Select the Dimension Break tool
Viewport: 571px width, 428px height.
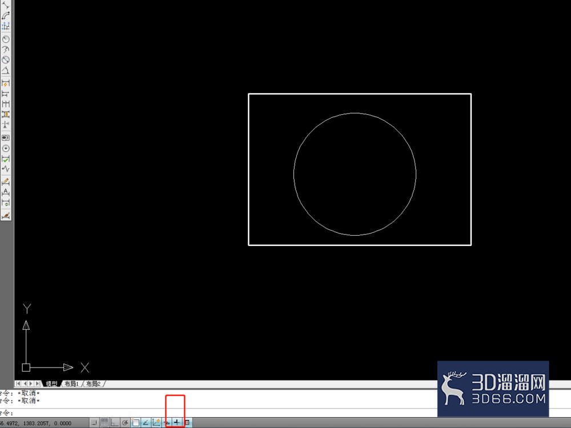pos(6,125)
